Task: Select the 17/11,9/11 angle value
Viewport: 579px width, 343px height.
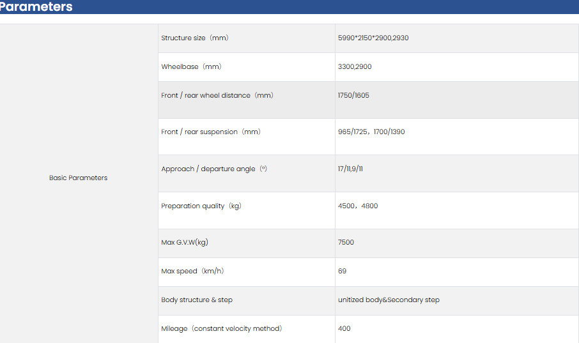Action: click(x=351, y=169)
